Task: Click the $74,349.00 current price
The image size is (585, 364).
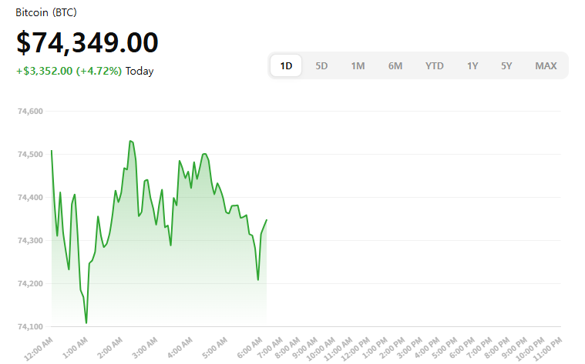Action: tap(87, 43)
